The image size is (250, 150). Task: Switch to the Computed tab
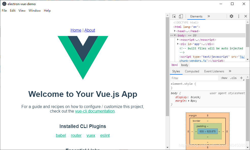pos(192,71)
